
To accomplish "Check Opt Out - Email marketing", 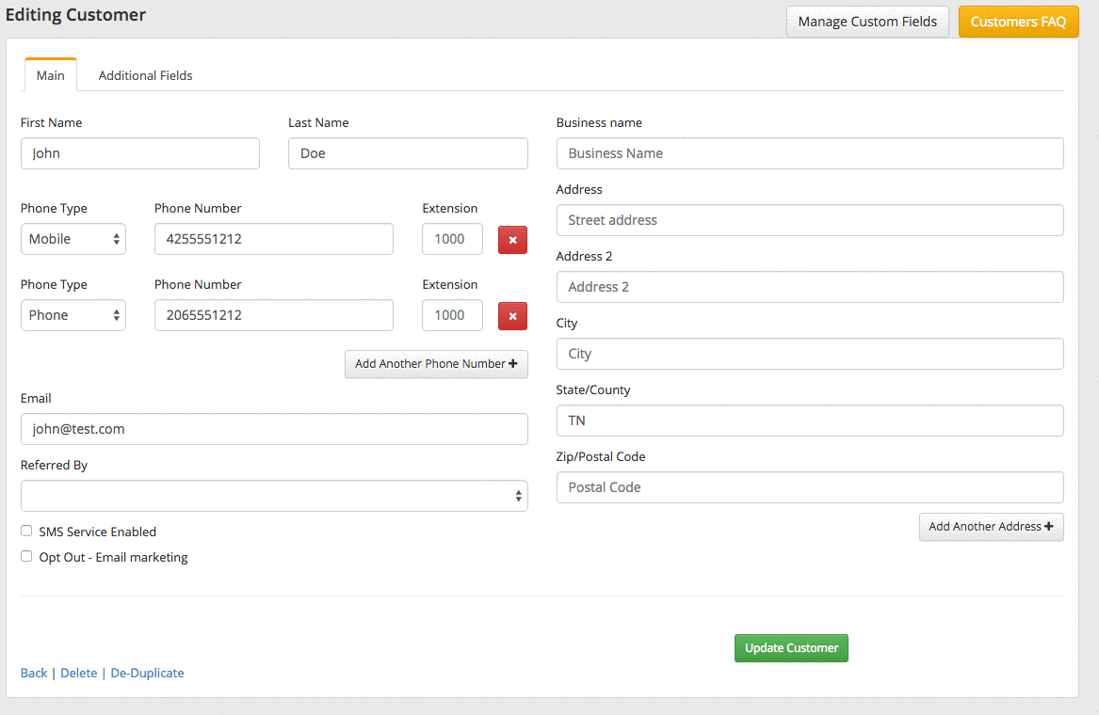I will point(26,557).
